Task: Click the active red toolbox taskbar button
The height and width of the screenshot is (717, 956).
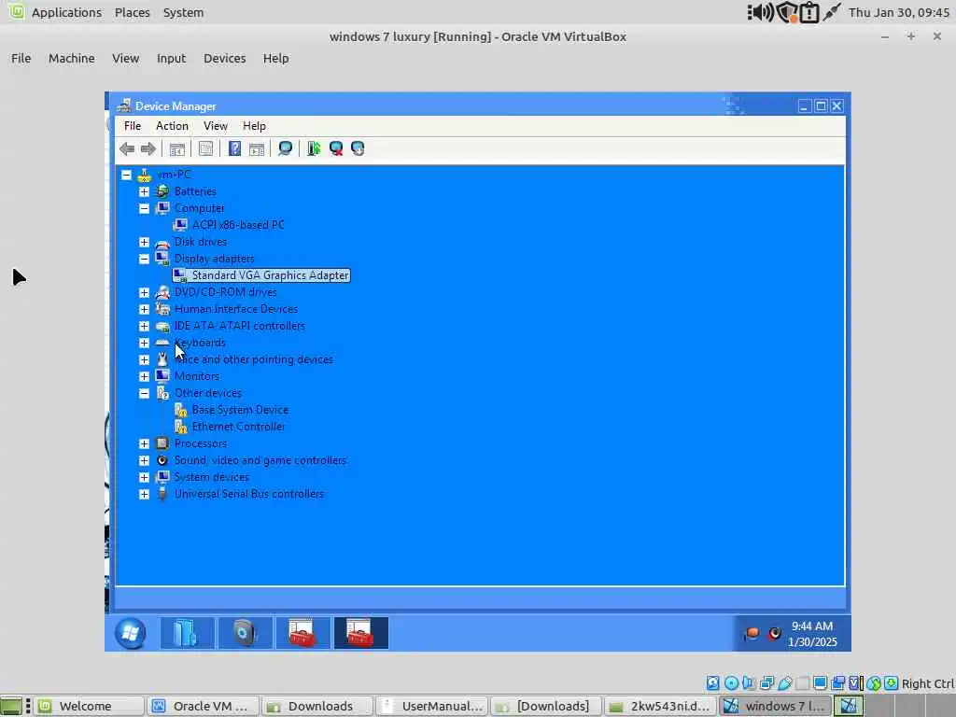Action: (x=360, y=633)
